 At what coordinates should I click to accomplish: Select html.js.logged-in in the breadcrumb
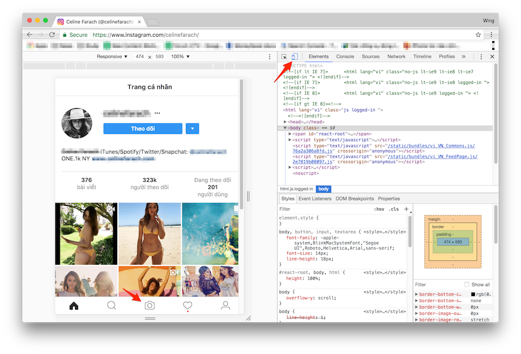(x=296, y=189)
